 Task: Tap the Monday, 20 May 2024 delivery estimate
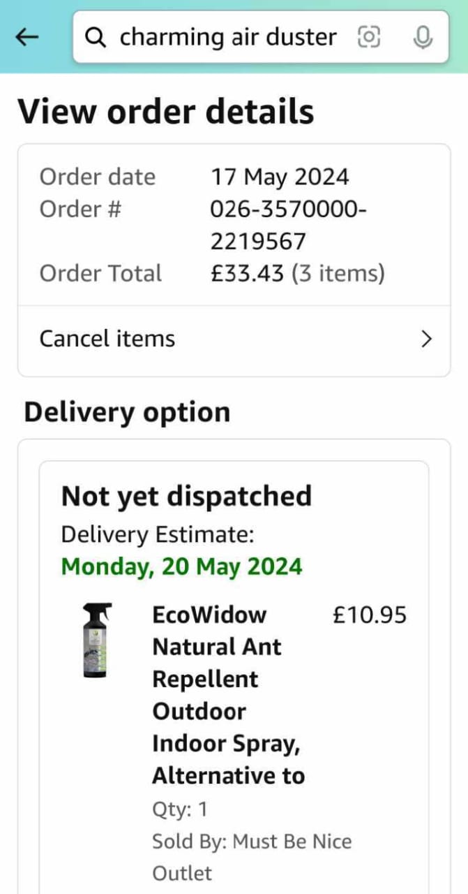pos(182,566)
